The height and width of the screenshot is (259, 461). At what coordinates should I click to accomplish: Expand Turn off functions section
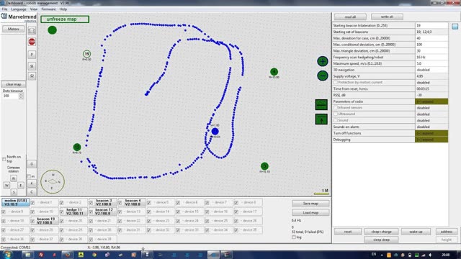click(x=431, y=133)
